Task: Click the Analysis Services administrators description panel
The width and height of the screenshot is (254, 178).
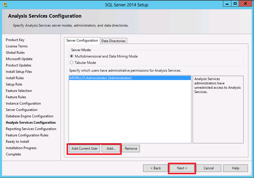Action: click(x=218, y=110)
